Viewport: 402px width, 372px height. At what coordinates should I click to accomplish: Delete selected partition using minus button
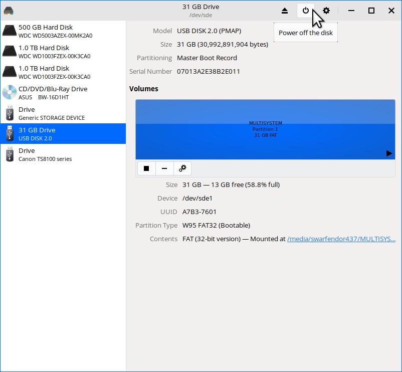click(164, 168)
